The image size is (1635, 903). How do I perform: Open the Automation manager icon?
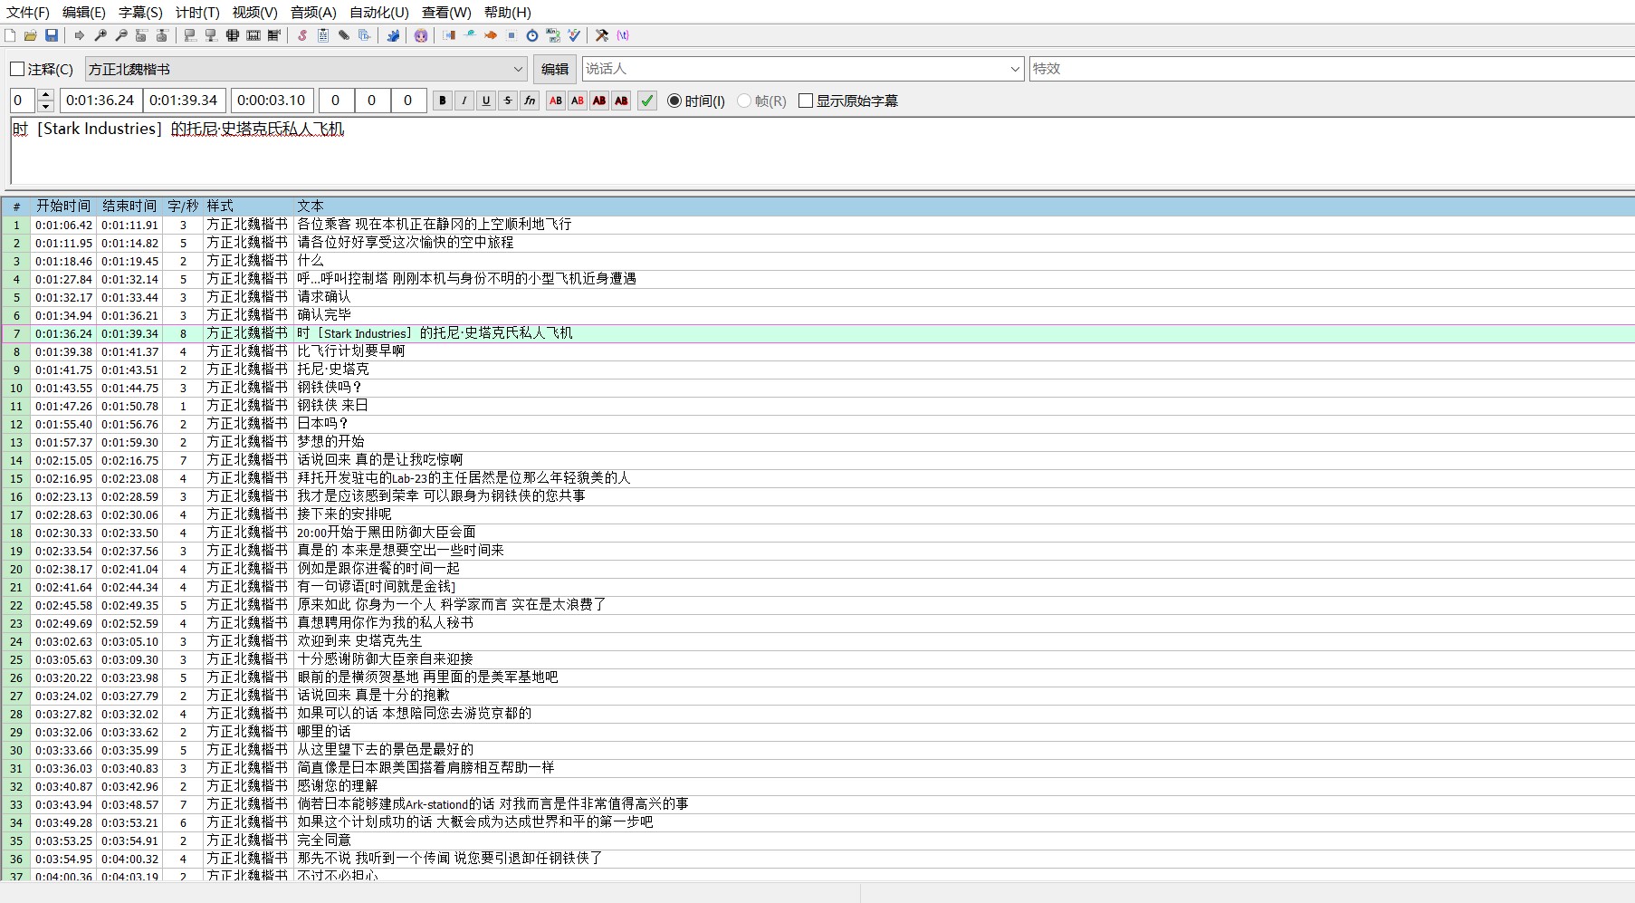pos(393,35)
